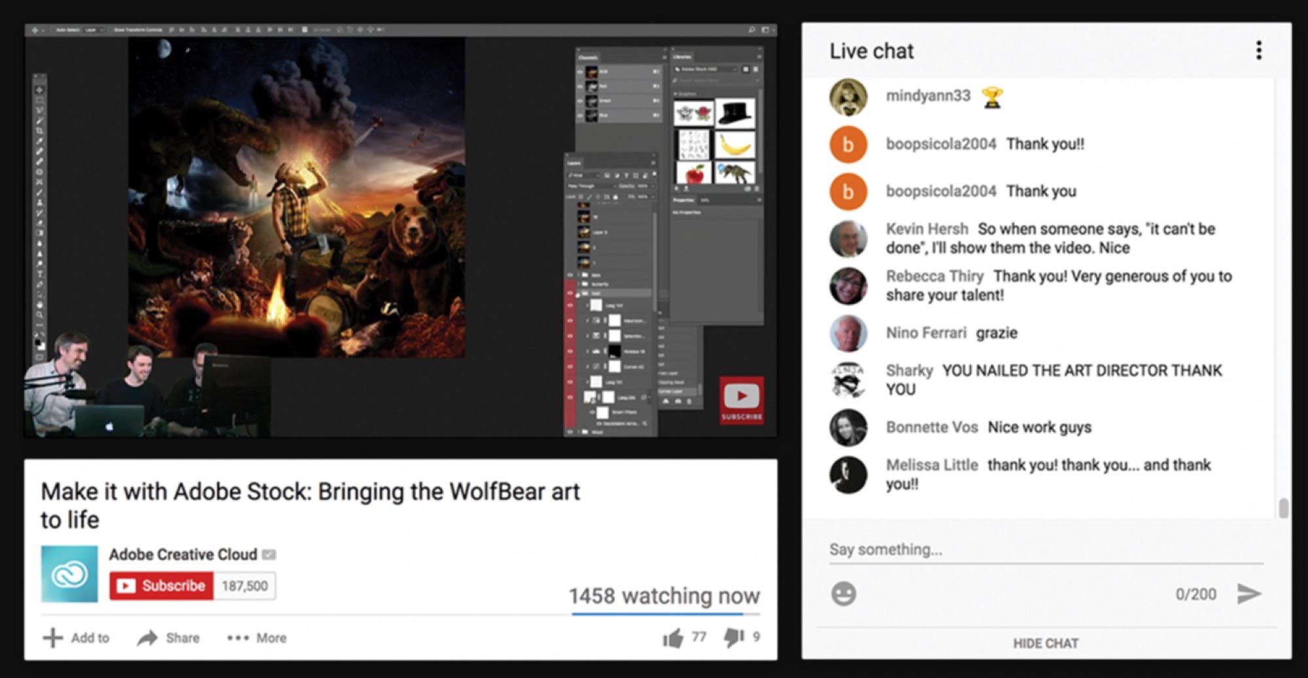Enable the Auto-Select checkbox
The height and width of the screenshot is (678, 1308).
click(x=53, y=30)
